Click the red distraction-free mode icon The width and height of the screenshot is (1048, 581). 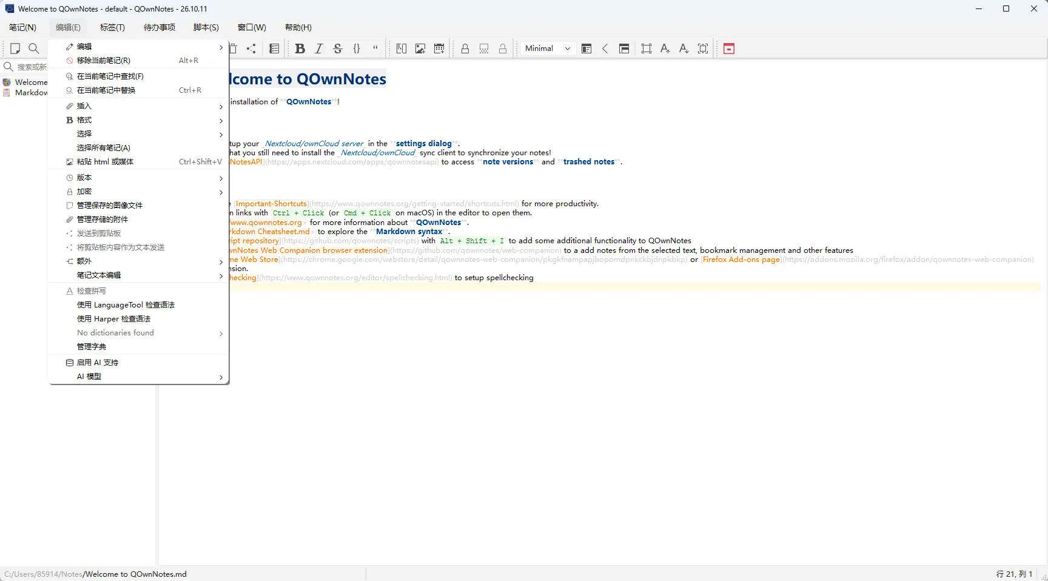(x=729, y=49)
